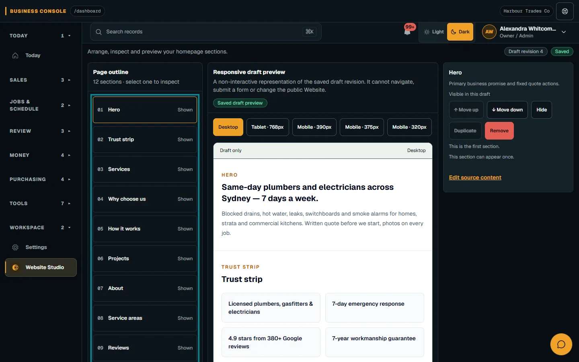Switch to Light theme
The image size is (579, 362).
[x=434, y=32]
